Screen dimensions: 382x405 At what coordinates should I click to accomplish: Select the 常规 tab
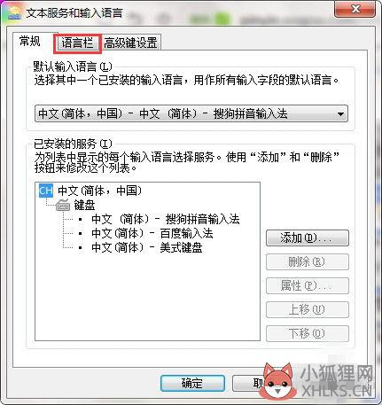pos(29,41)
